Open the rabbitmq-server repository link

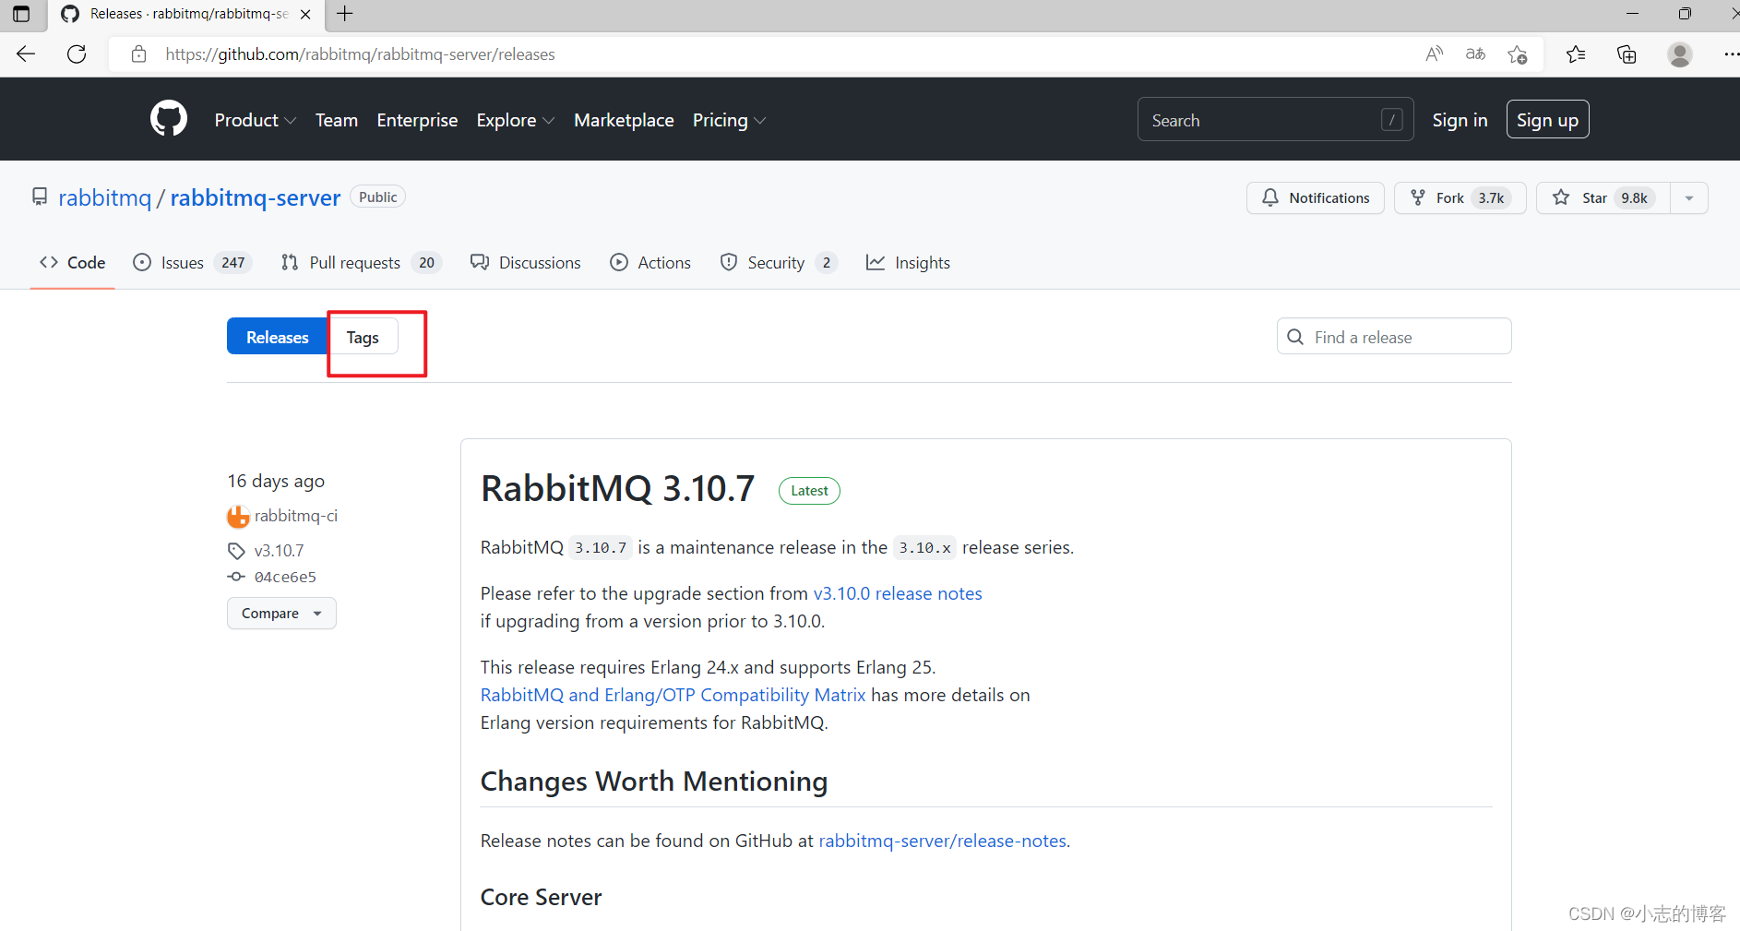coord(256,197)
